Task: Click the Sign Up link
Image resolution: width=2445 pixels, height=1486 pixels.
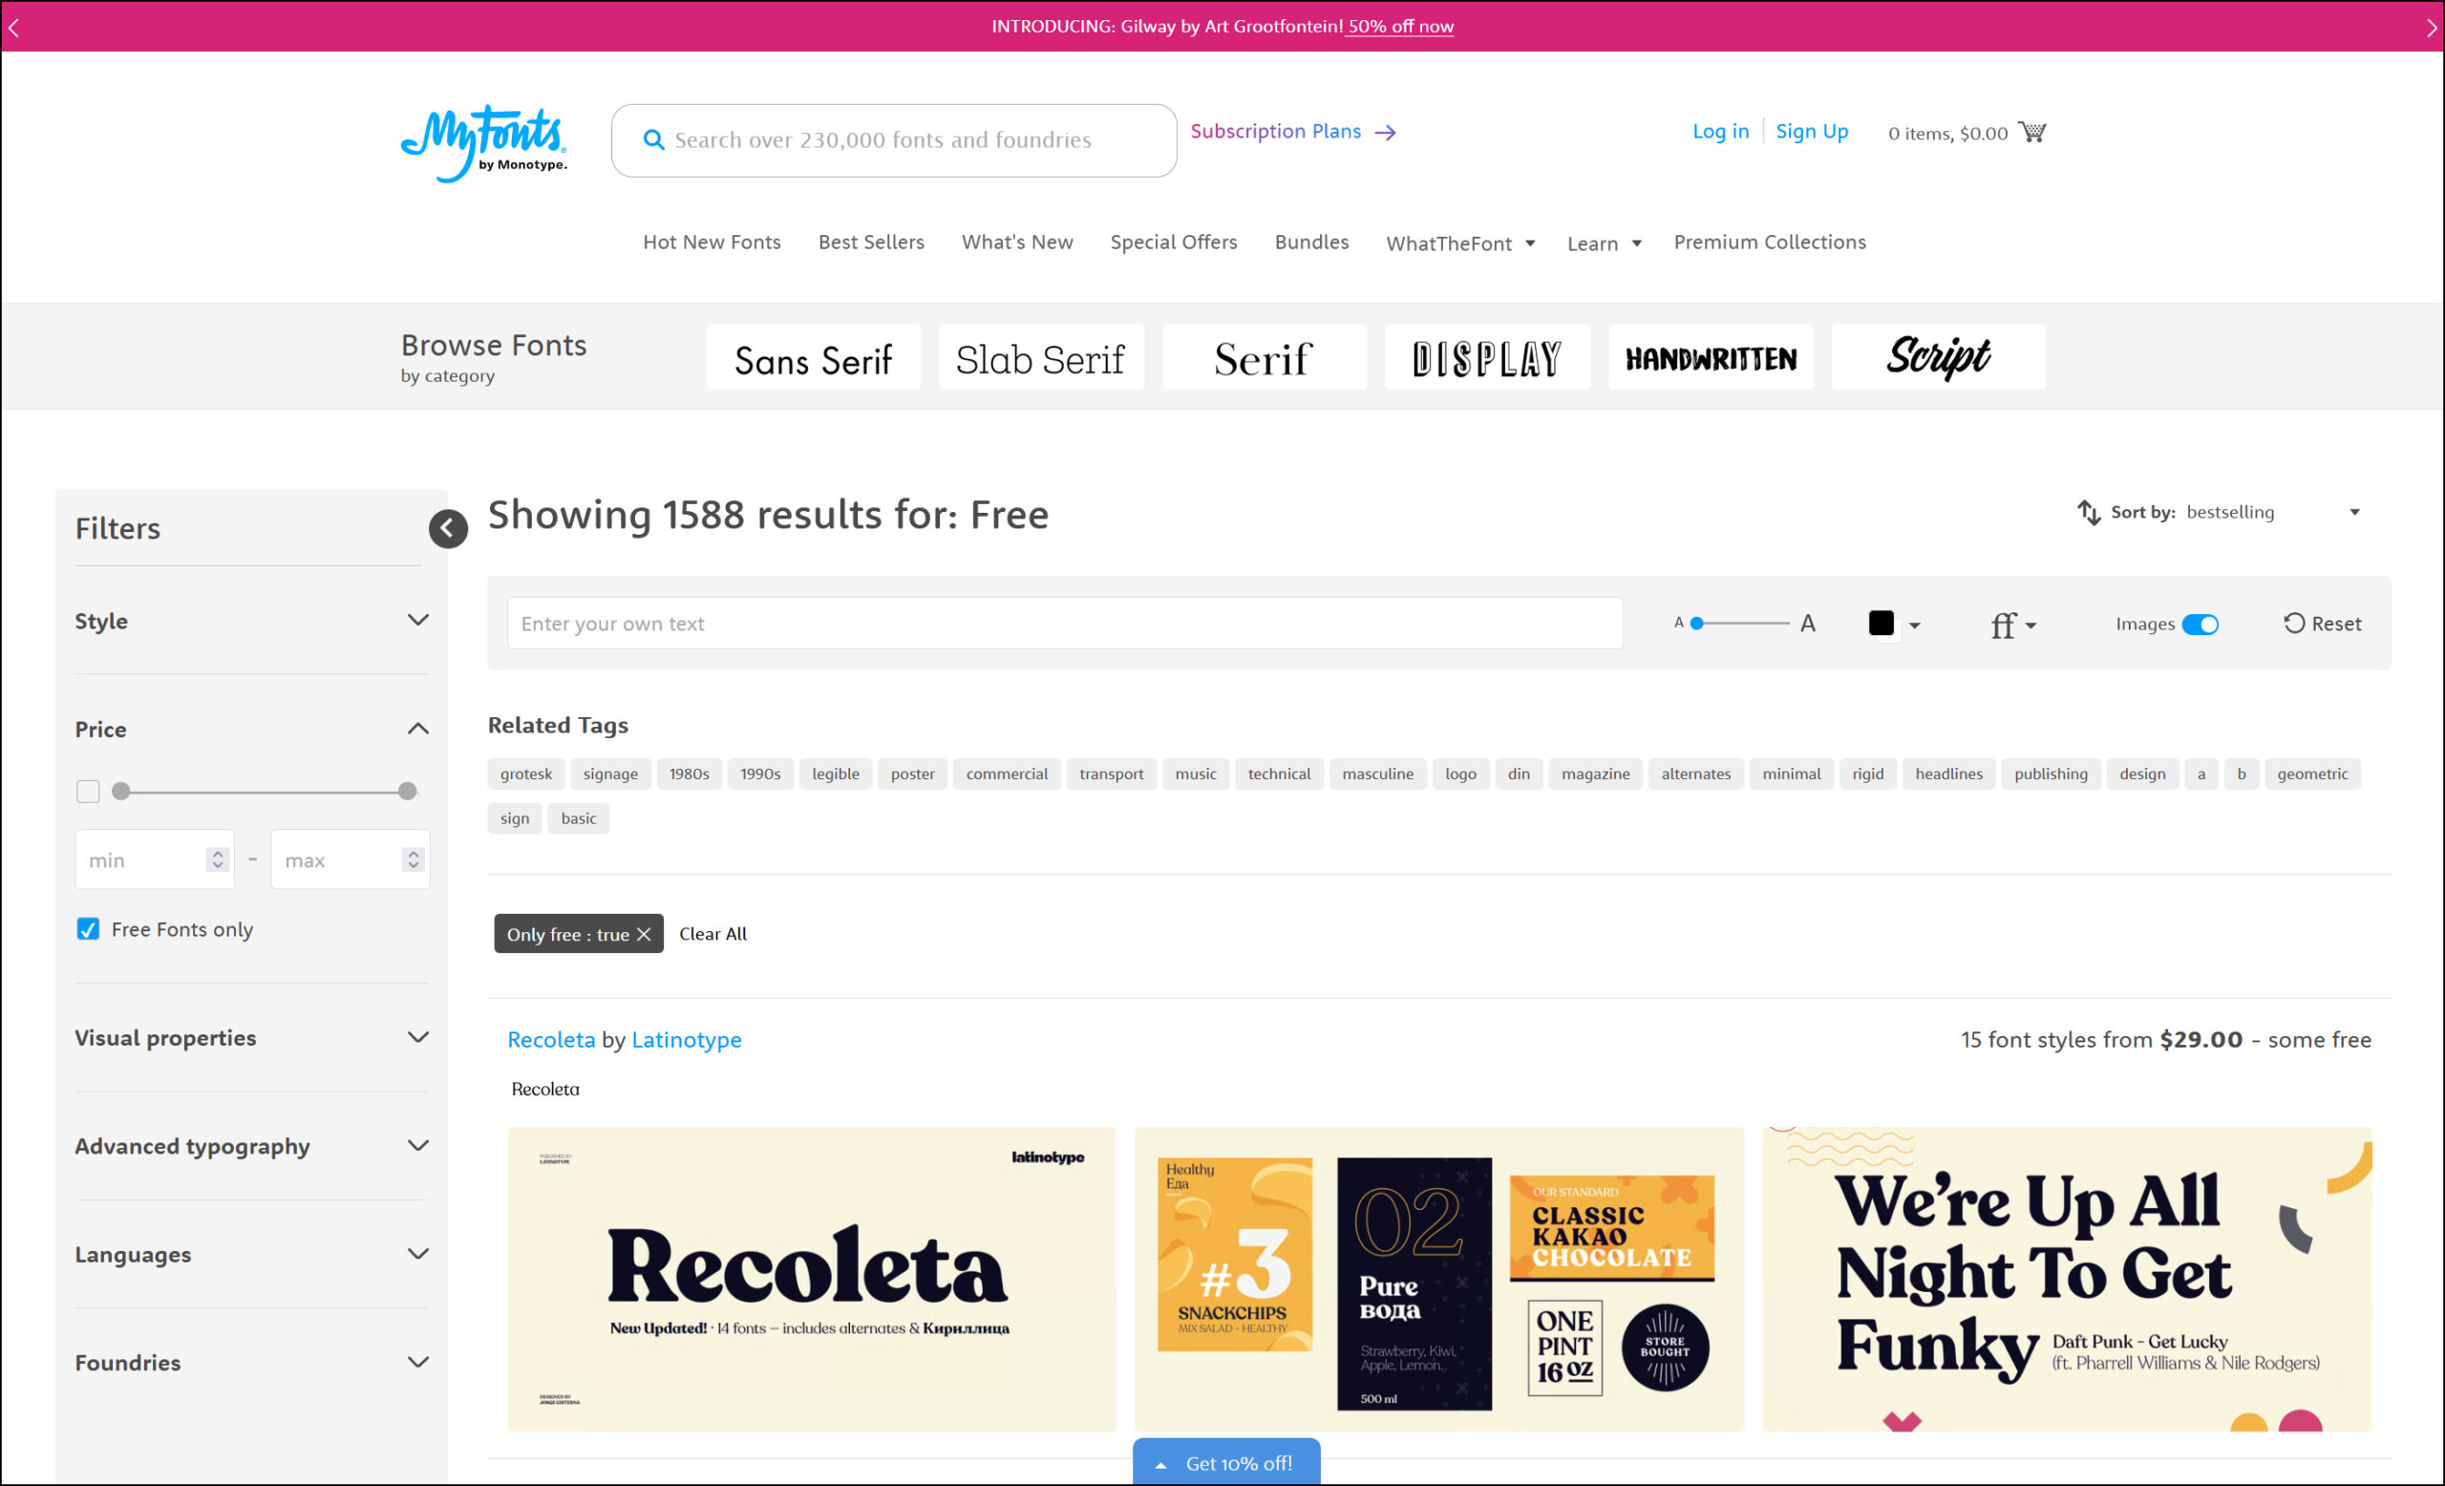Action: 1811,131
